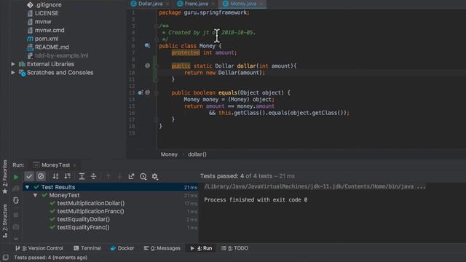Close the MoneyTest run tab
This screenshot has height=262, width=466.
click(x=74, y=165)
